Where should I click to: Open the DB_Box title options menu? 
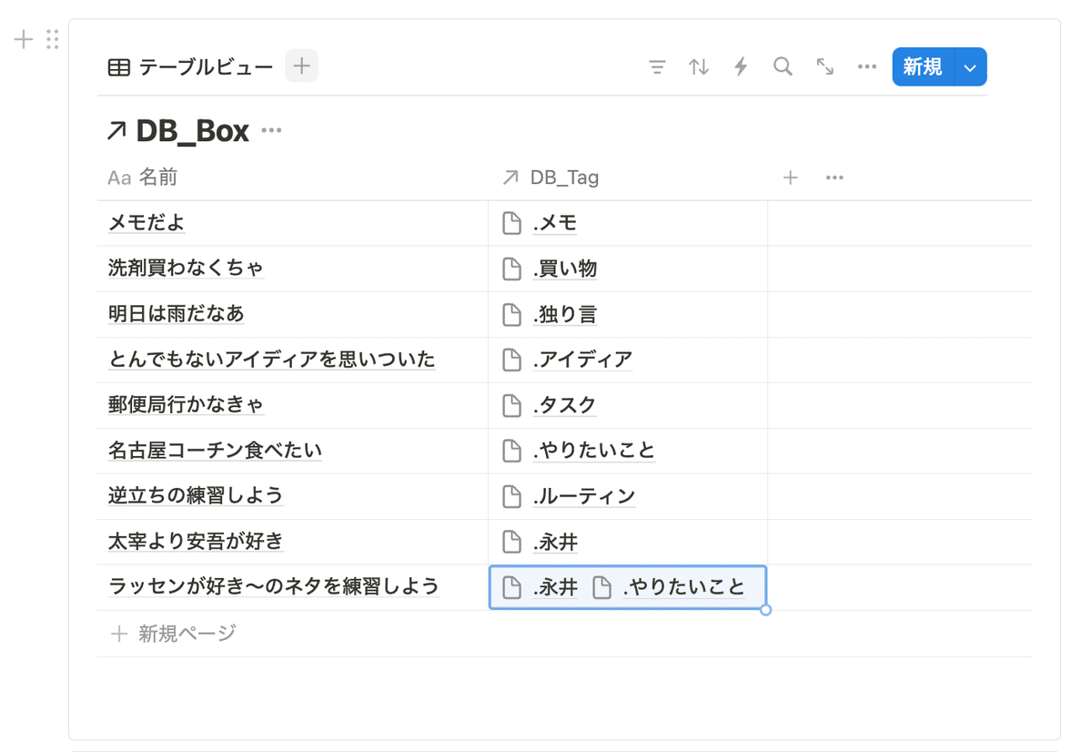(271, 131)
